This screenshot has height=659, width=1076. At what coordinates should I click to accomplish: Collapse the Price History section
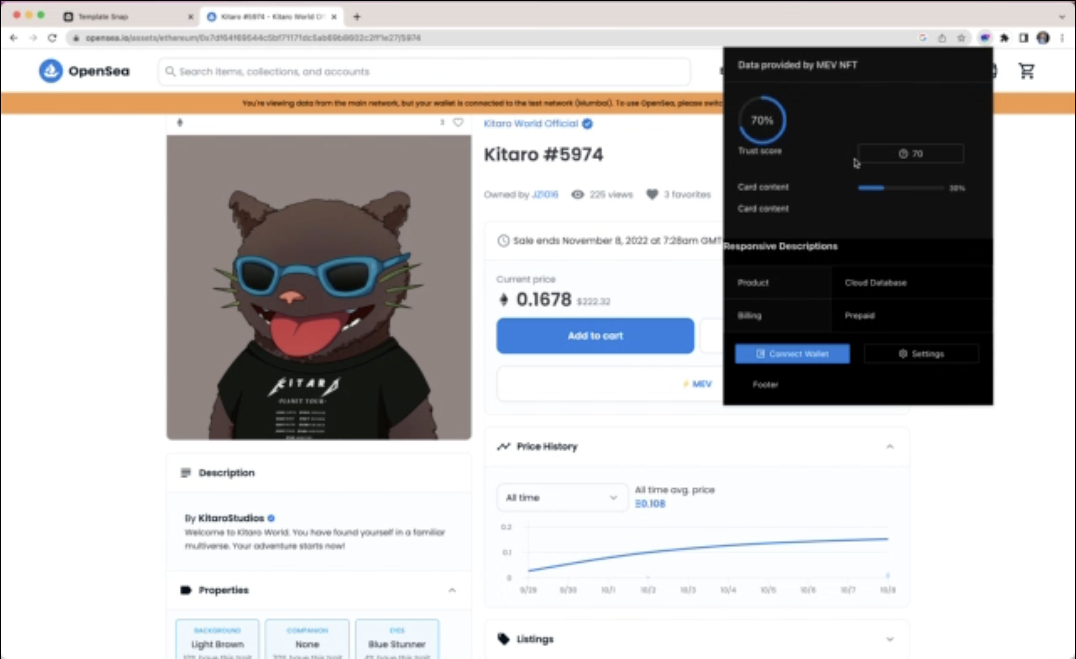tap(890, 446)
